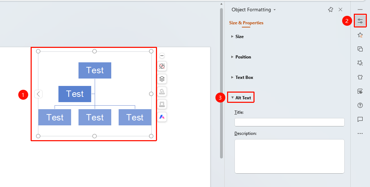370x187 pixels.
Task: Click the diagram's top-right corner handle
Action: 151,51
